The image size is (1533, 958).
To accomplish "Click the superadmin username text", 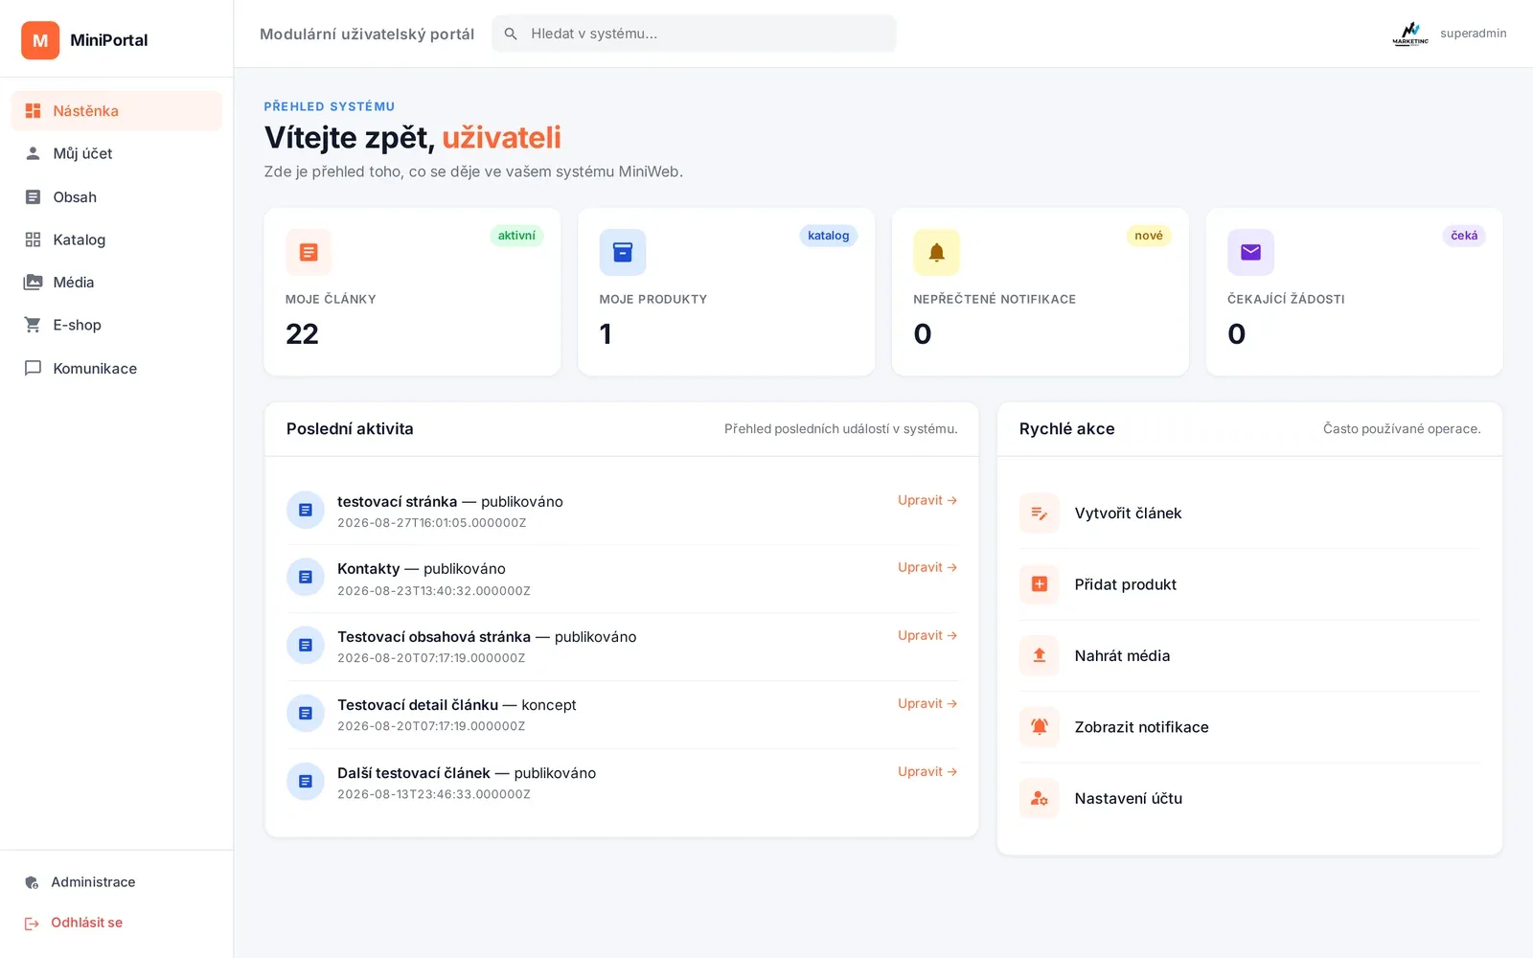I will (1474, 34).
